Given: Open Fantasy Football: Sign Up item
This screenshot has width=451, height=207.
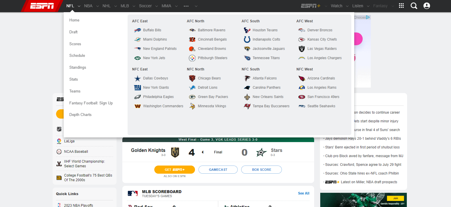Looking at the screenshot, I should click(x=91, y=103).
